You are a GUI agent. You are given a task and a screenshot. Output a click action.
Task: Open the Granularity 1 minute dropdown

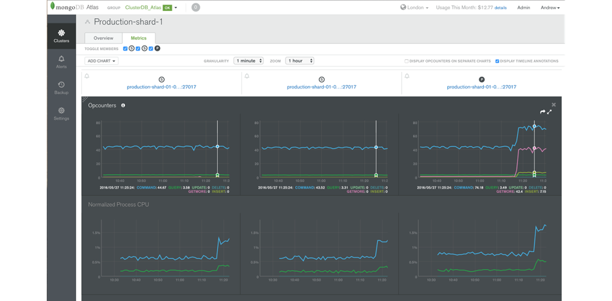coord(248,61)
